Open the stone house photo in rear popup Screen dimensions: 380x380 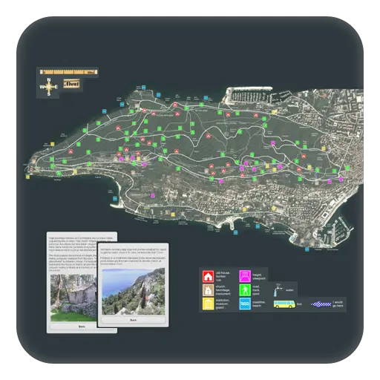(73, 298)
